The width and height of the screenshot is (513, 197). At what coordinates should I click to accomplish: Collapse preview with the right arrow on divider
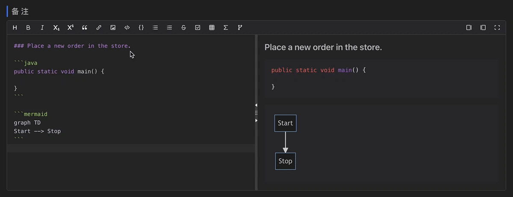[256, 121]
